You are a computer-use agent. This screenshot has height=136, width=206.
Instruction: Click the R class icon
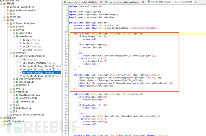click(14, 111)
